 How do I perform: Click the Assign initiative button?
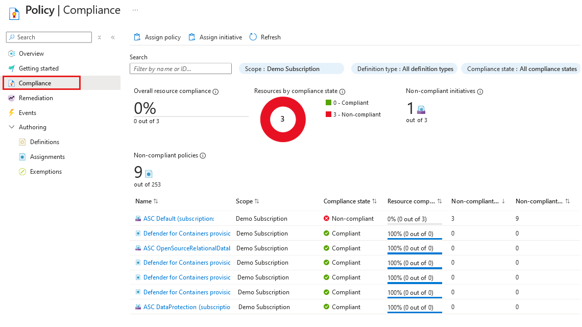click(215, 37)
